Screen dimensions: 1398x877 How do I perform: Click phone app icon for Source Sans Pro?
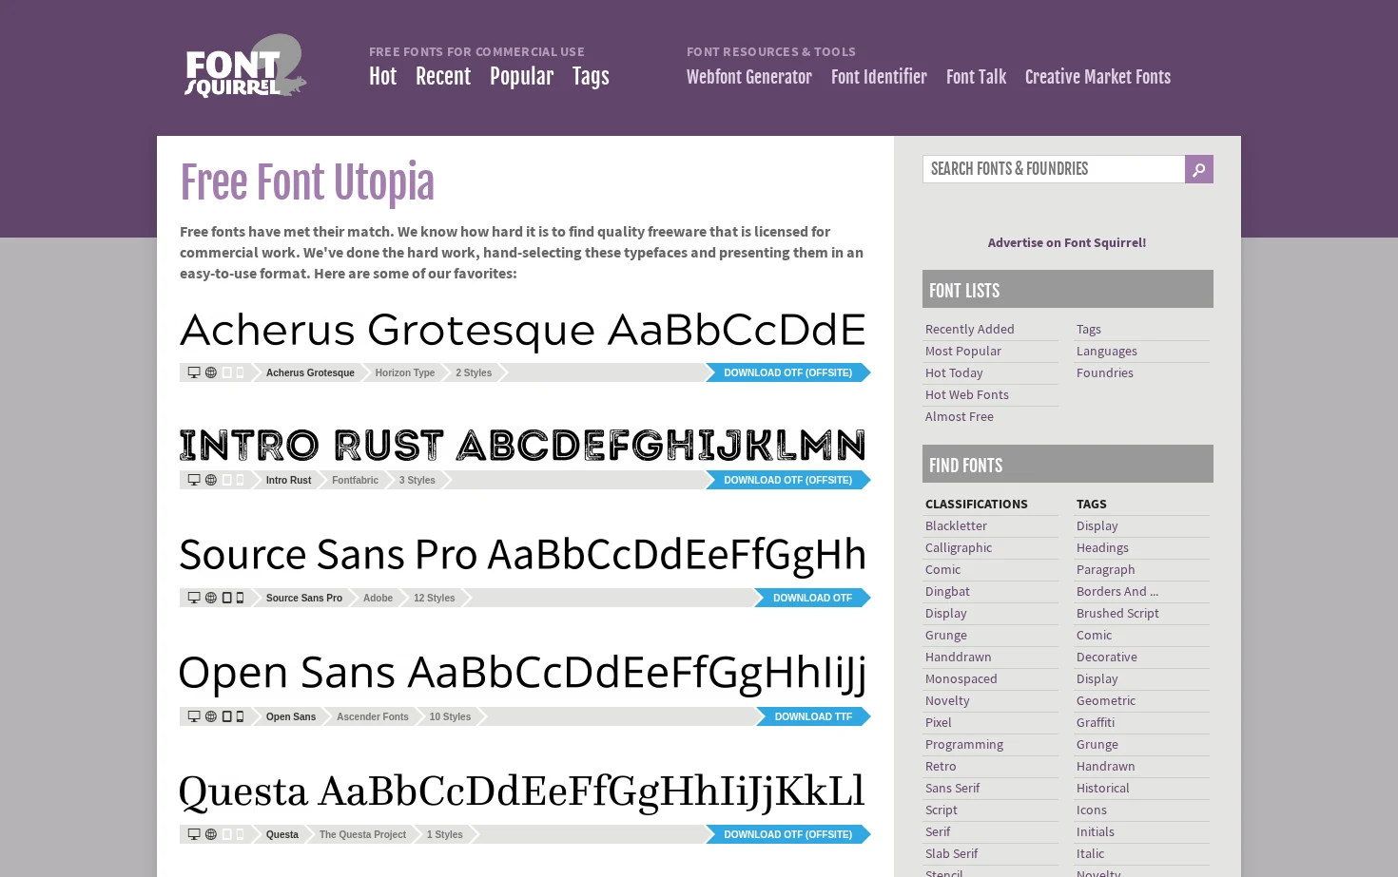tap(240, 598)
